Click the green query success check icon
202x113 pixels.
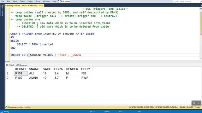tap(6, 107)
